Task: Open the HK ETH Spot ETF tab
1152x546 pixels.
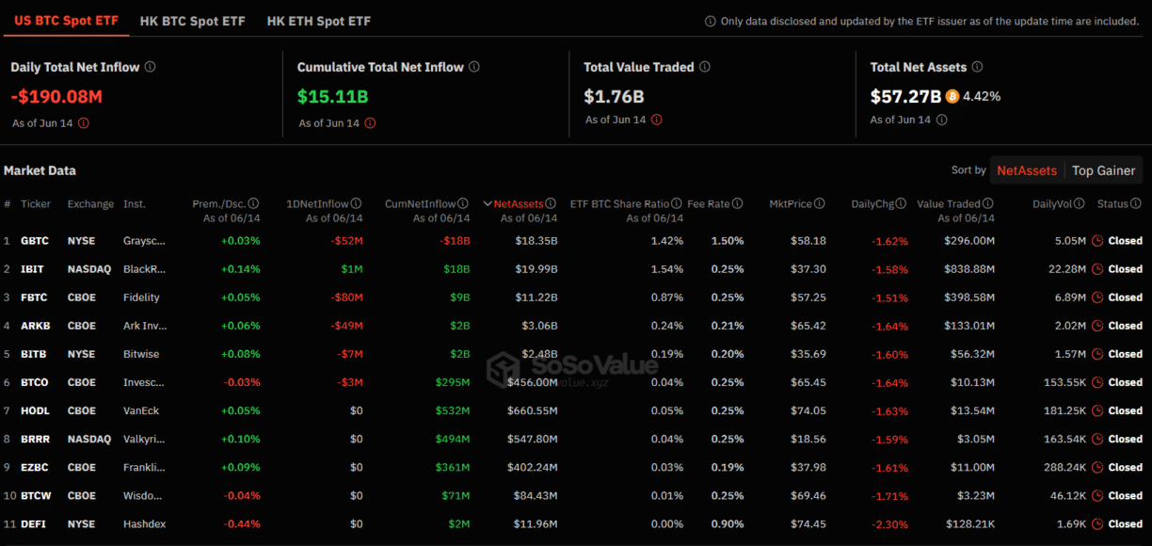Action: pos(318,20)
